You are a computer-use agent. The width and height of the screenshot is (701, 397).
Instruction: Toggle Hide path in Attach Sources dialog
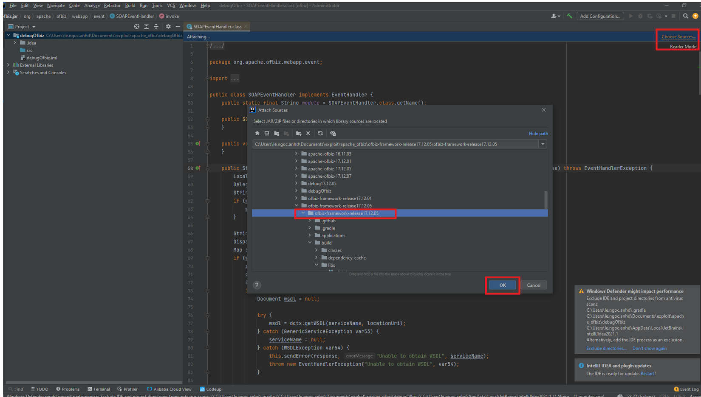tap(538, 134)
